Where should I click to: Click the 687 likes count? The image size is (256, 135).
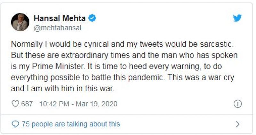click(x=27, y=104)
